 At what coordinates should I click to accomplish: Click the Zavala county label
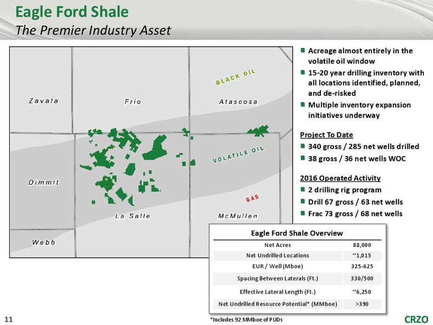(x=44, y=101)
